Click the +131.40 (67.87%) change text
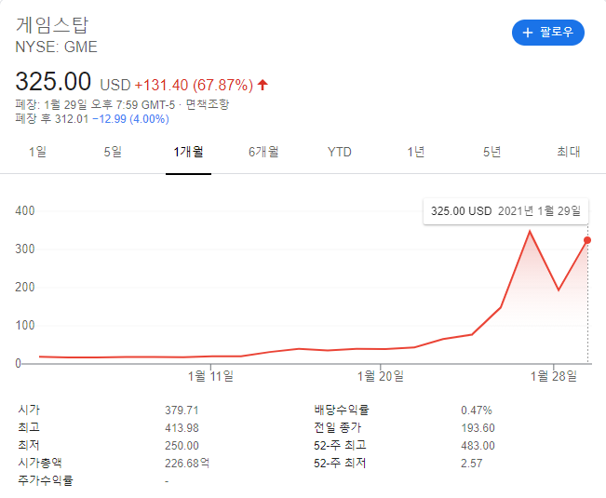 (x=194, y=85)
